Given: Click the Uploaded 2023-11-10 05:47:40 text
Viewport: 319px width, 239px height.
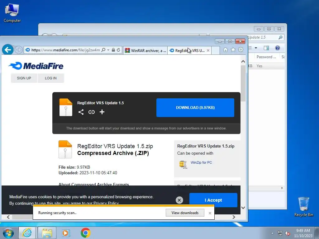Looking at the screenshot, I should point(88,173).
